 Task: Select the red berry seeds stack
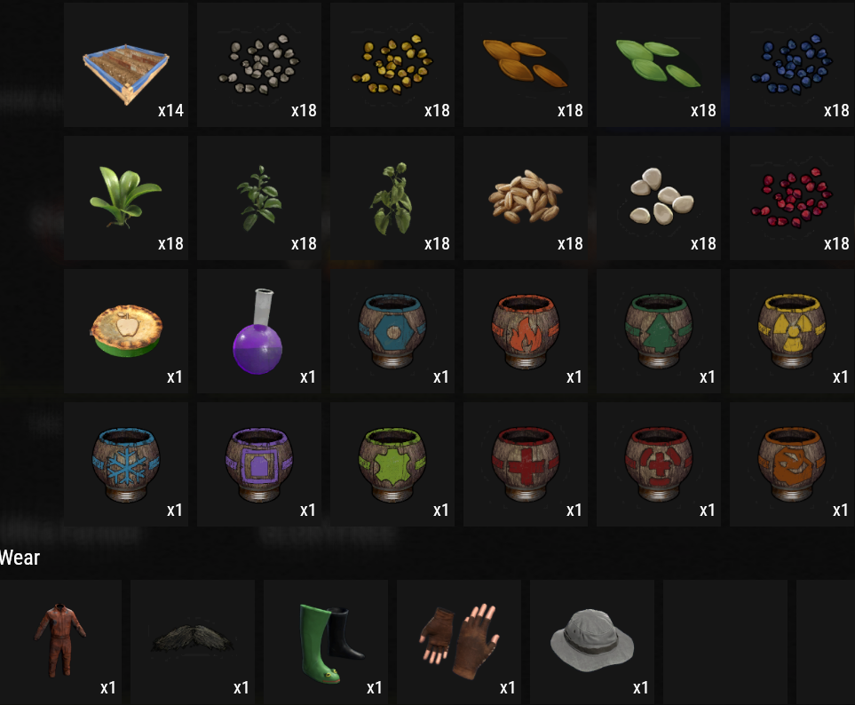792,198
